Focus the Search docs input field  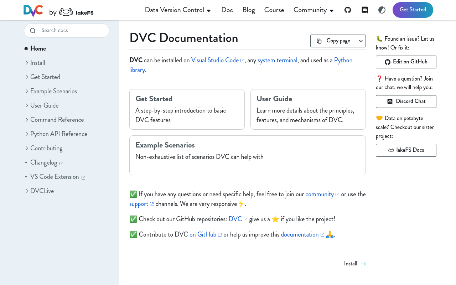pos(67,31)
